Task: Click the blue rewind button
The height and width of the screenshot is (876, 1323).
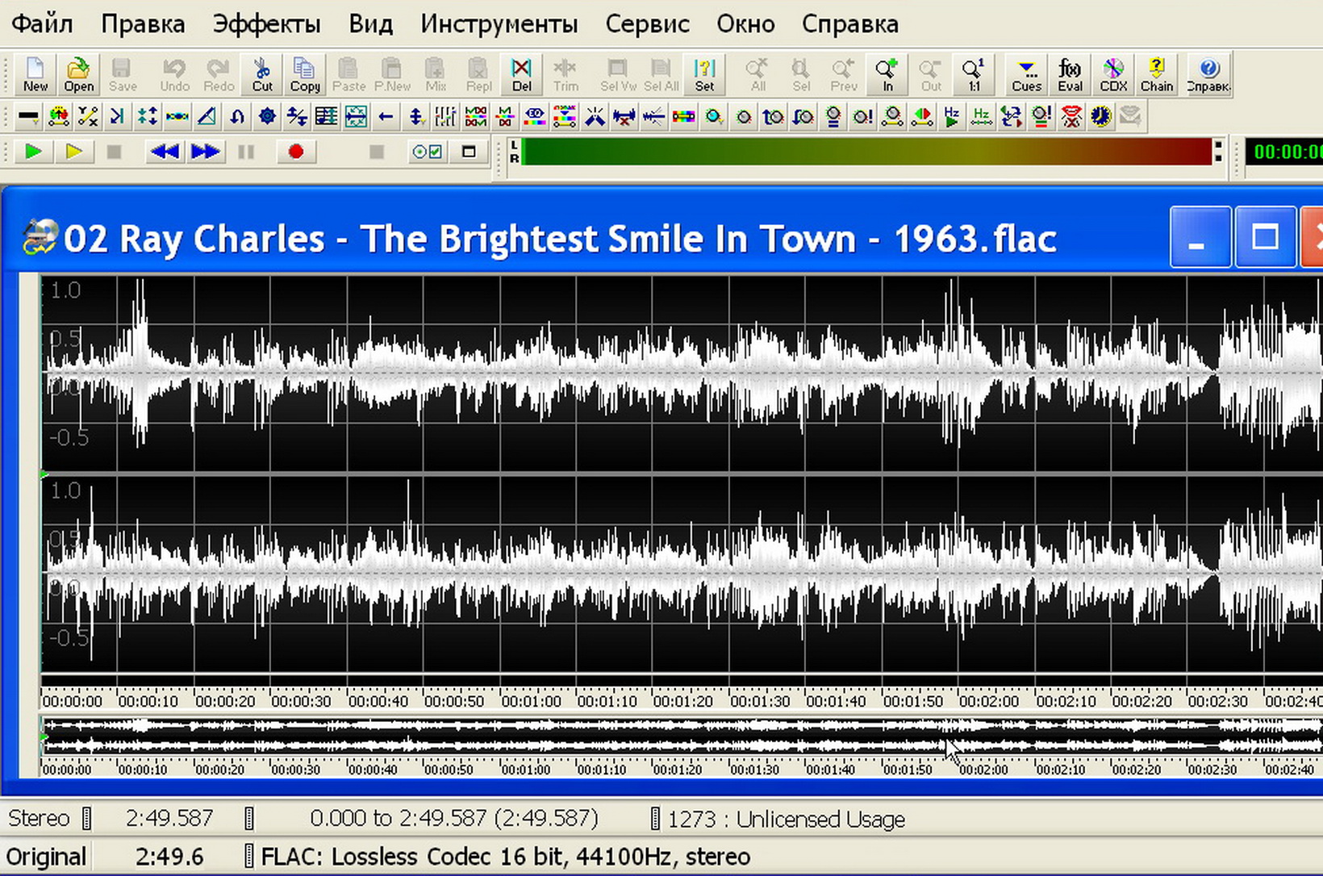Action: pyautogui.click(x=165, y=152)
